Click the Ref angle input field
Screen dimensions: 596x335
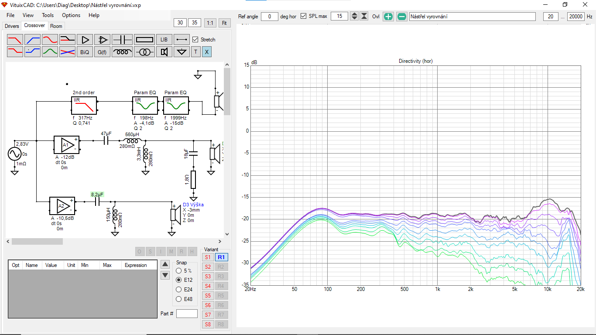pyautogui.click(x=270, y=17)
